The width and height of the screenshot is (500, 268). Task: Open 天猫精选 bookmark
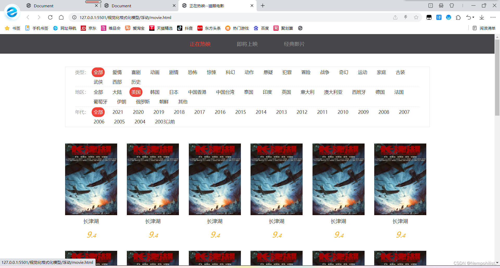(x=161, y=28)
